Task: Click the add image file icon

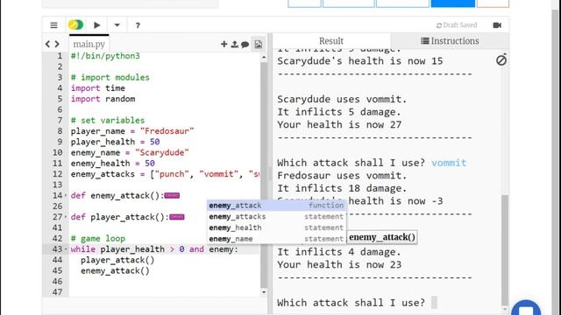Action: pos(258,44)
